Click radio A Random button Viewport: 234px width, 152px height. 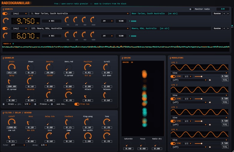click(217, 13)
